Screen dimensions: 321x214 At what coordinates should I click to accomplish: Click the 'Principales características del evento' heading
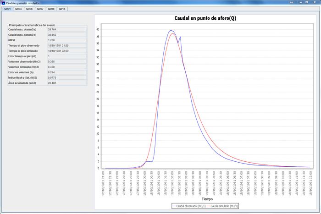click(x=32, y=25)
